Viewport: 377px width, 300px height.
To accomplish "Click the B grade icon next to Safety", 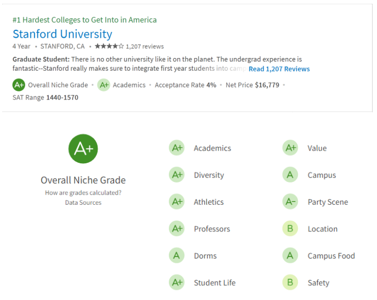I will click(290, 282).
